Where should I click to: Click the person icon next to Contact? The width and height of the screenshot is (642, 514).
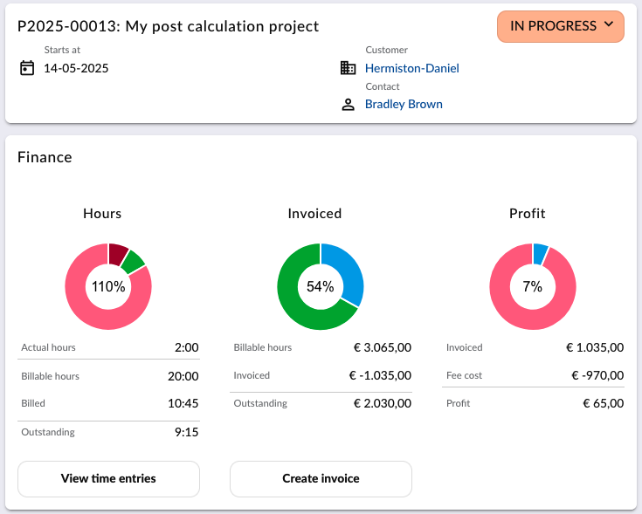(x=348, y=105)
